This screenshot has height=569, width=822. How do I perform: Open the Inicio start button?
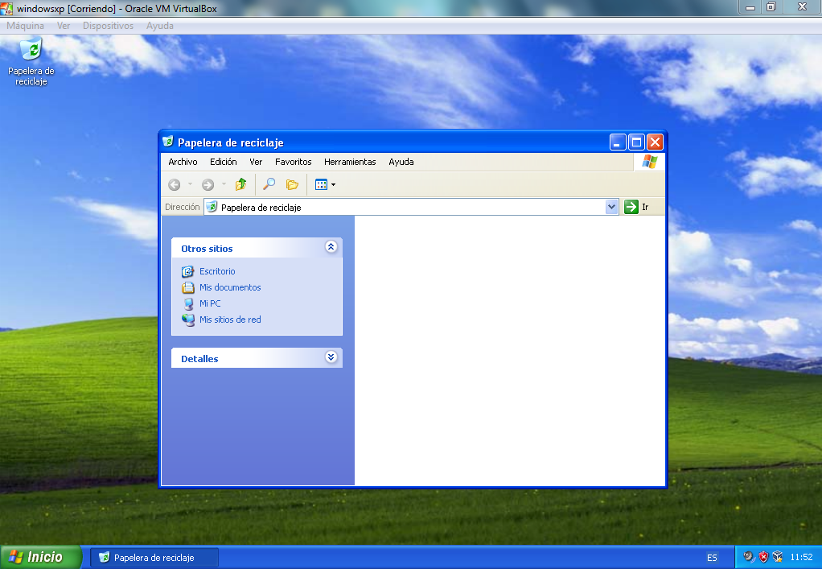(x=41, y=557)
